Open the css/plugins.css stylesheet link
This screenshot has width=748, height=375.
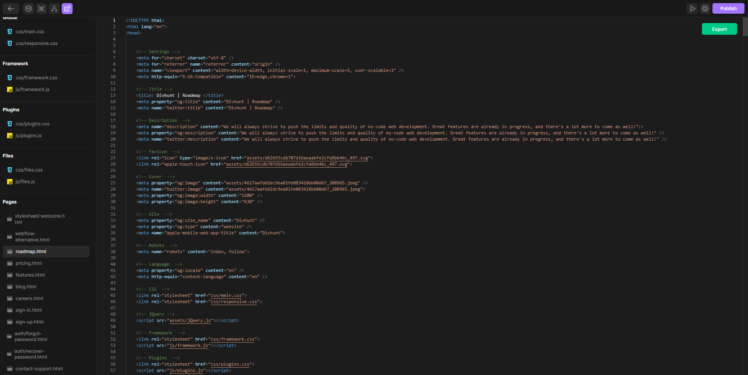[230, 364]
